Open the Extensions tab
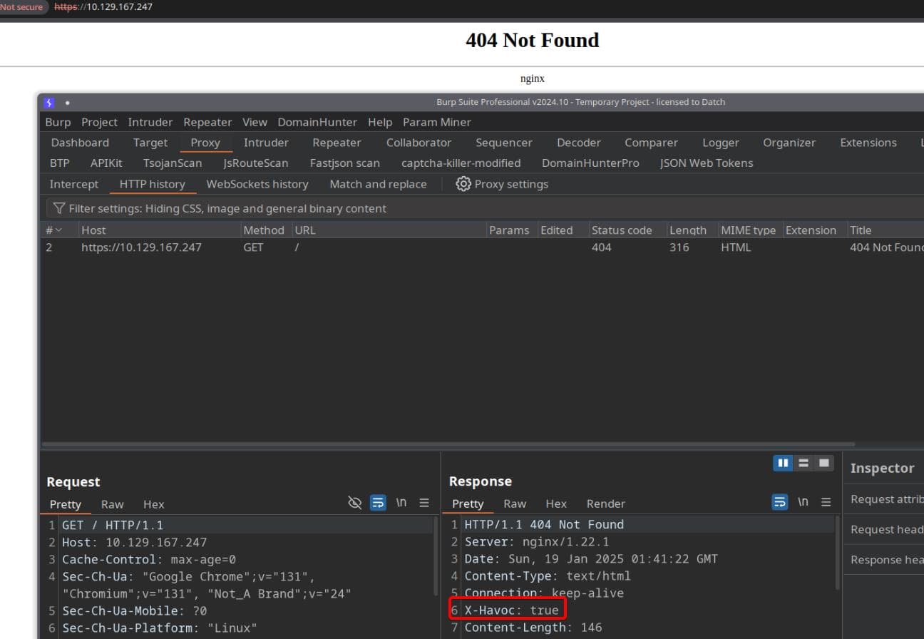The height and width of the screenshot is (639, 924). 868,143
